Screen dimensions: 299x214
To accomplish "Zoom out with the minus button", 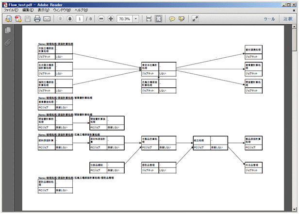I will pos(101,19).
